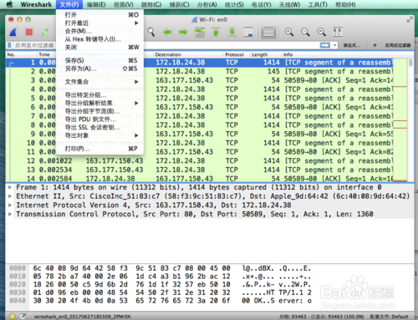Zoom in on main window text
Viewport: 418px width, 320px height.
tap(289, 32)
